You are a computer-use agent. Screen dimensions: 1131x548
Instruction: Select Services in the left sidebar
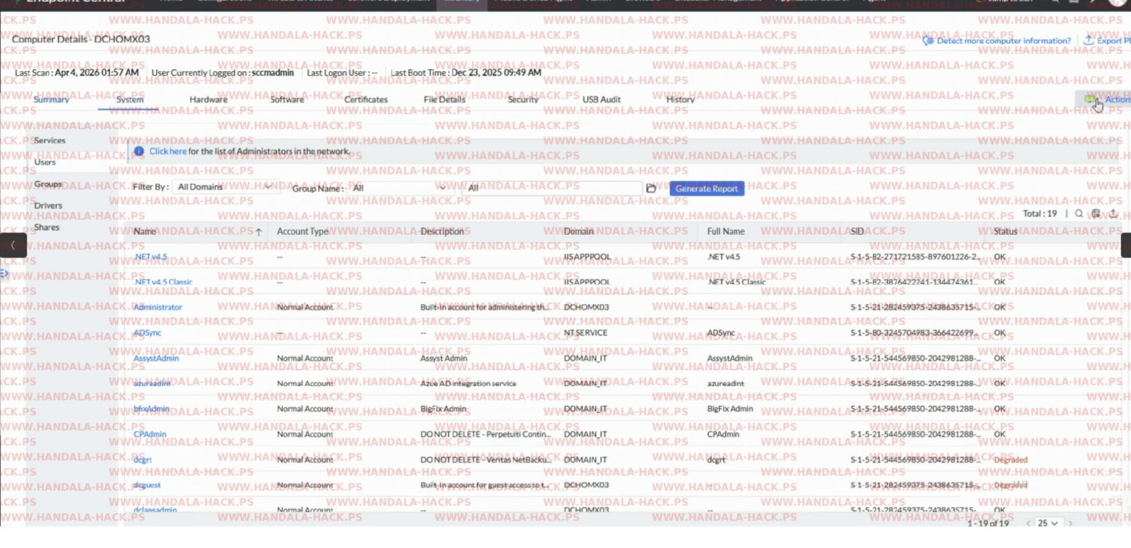[49, 141]
